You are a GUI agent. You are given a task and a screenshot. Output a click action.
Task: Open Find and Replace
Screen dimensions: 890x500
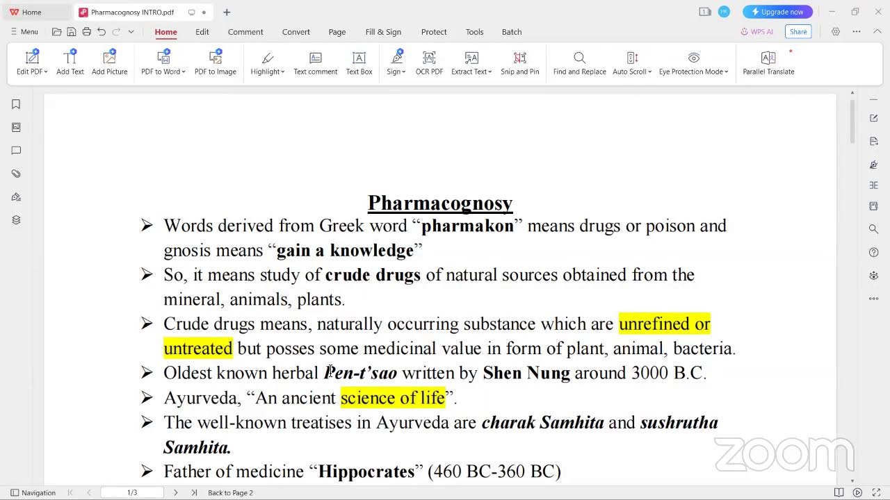click(579, 62)
